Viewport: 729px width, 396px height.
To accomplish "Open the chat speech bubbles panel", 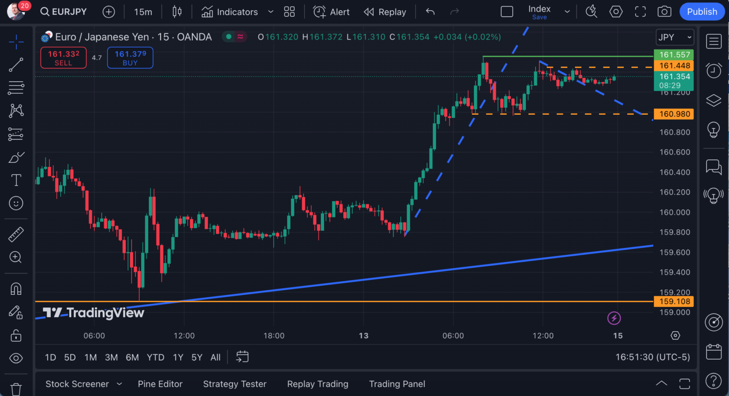I will [714, 166].
